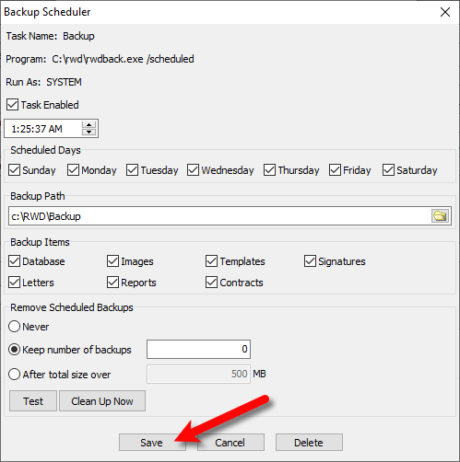Browse for backup path folder icon
Screen dimensions: 460x462
440,216
